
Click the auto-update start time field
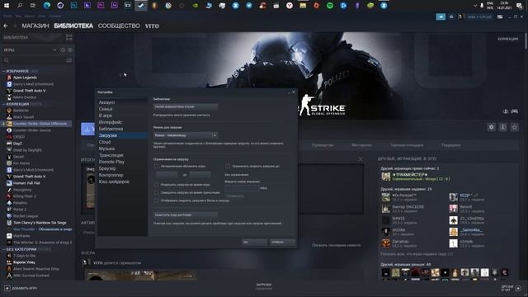point(167,175)
